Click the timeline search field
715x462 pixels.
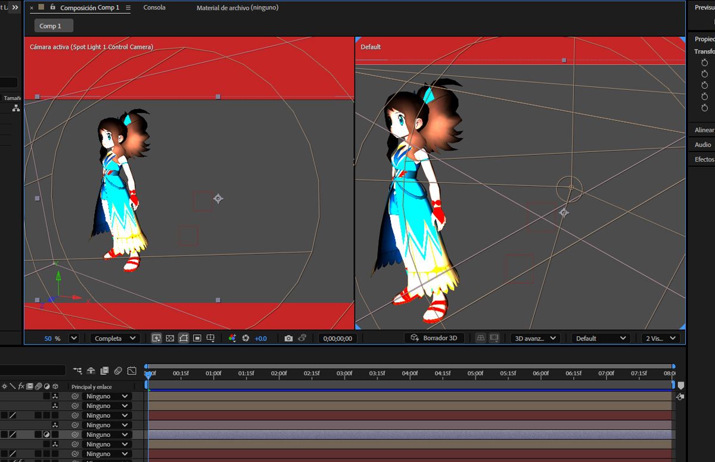[33, 370]
